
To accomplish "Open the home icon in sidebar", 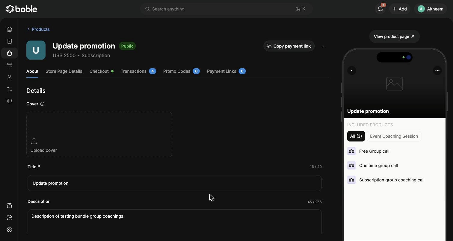I will 9,29.
